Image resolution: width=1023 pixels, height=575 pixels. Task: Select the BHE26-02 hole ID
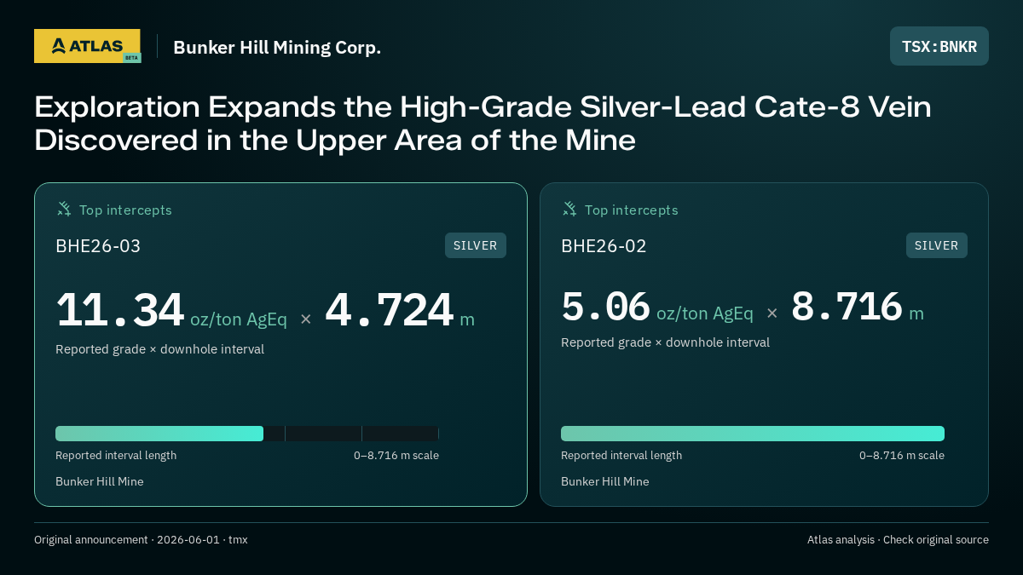pos(604,246)
